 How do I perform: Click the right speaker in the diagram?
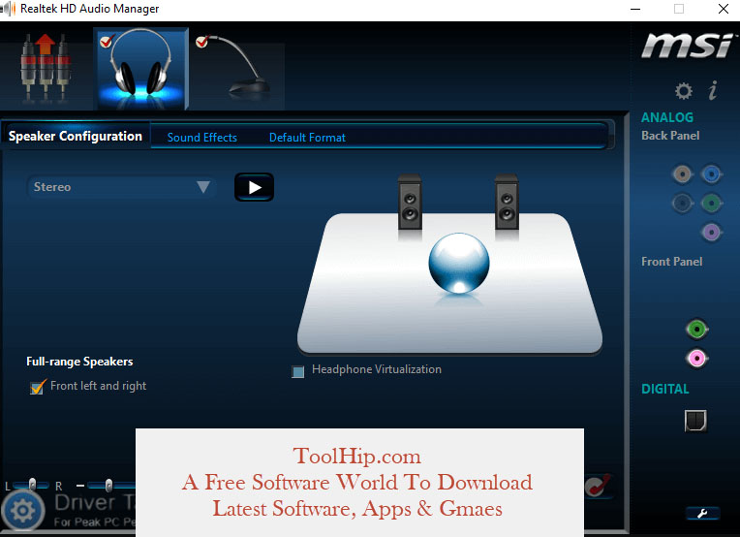507,203
